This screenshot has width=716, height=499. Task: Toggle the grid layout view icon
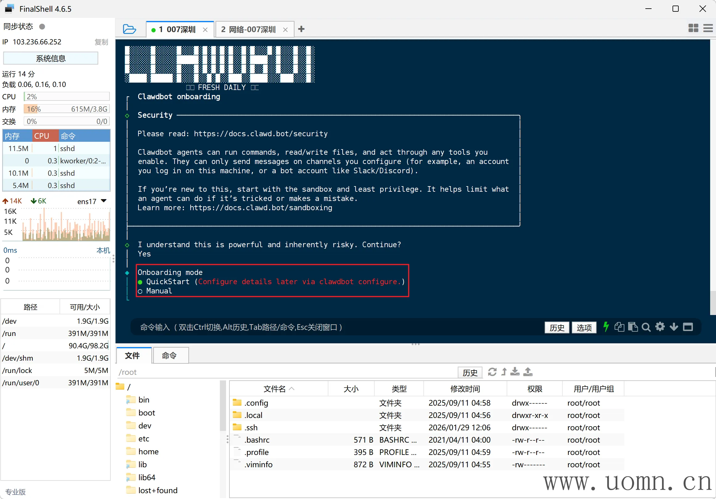tap(693, 28)
